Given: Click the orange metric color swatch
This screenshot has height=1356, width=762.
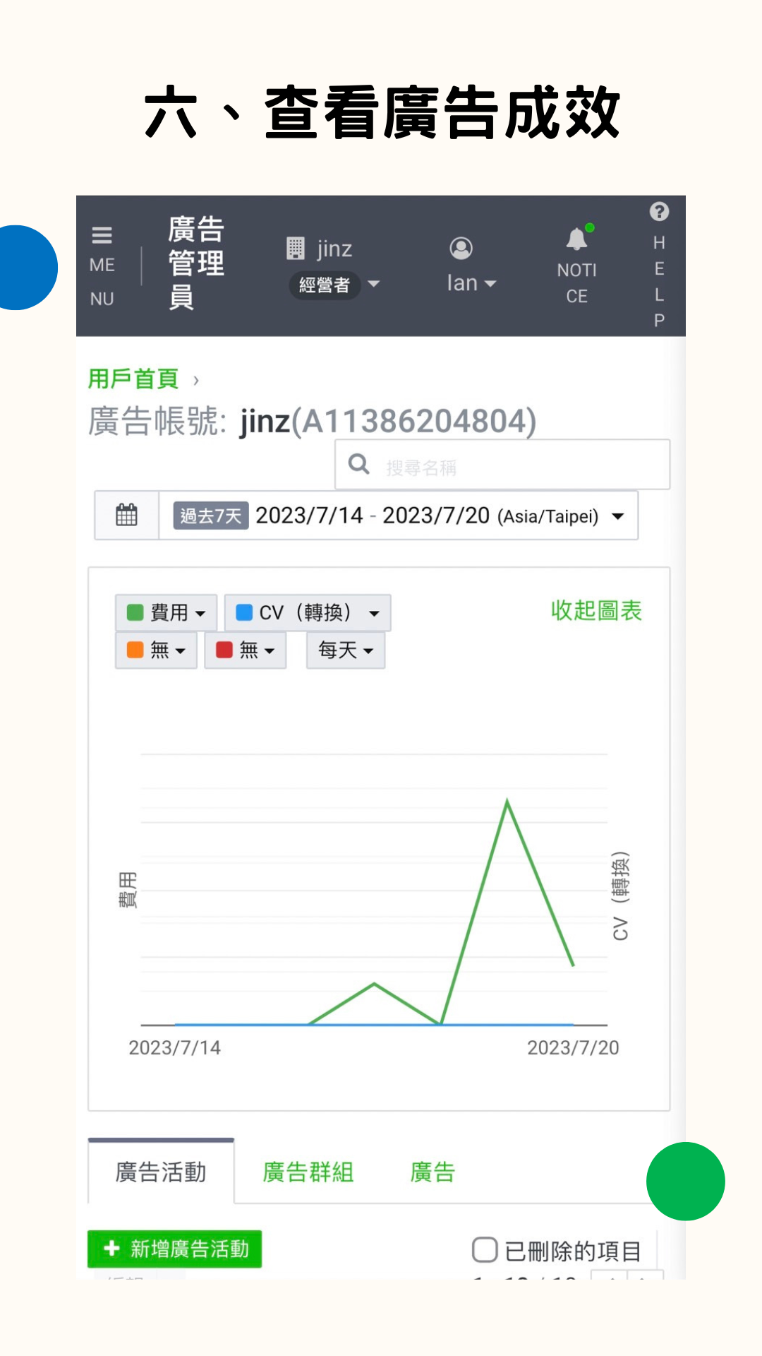Looking at the screenshot, I should pyautogui.click(x=135, y=650).
